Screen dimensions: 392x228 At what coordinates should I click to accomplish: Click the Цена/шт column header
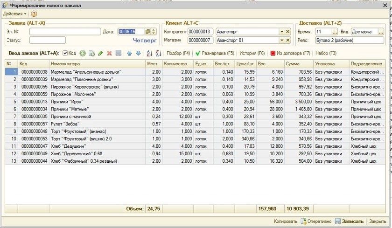[x=245, y=64]
